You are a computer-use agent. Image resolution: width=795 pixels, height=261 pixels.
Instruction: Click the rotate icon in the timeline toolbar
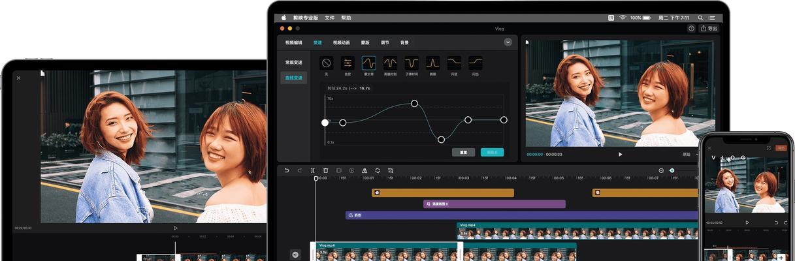coord(378,170)
